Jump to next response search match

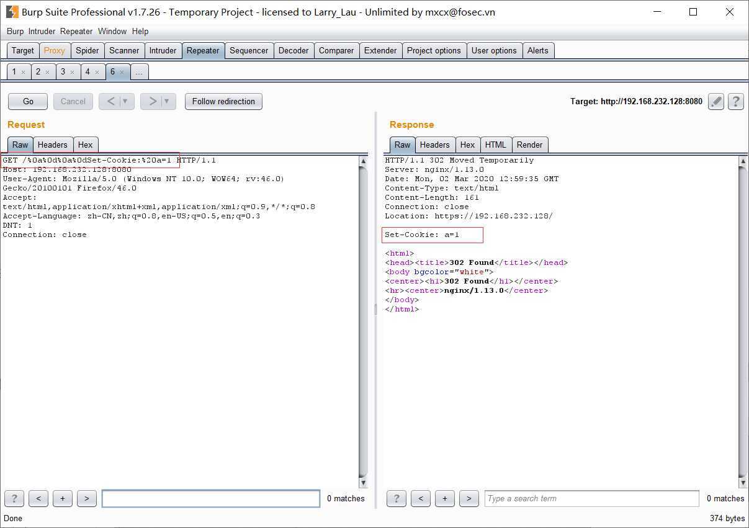(x=469, y=498)
